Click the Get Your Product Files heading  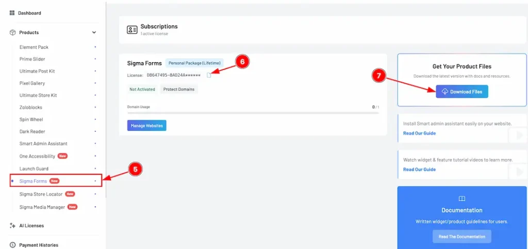point(462,66)
